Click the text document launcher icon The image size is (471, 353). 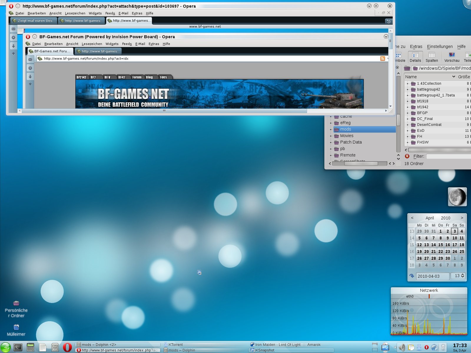pos(43,347)
